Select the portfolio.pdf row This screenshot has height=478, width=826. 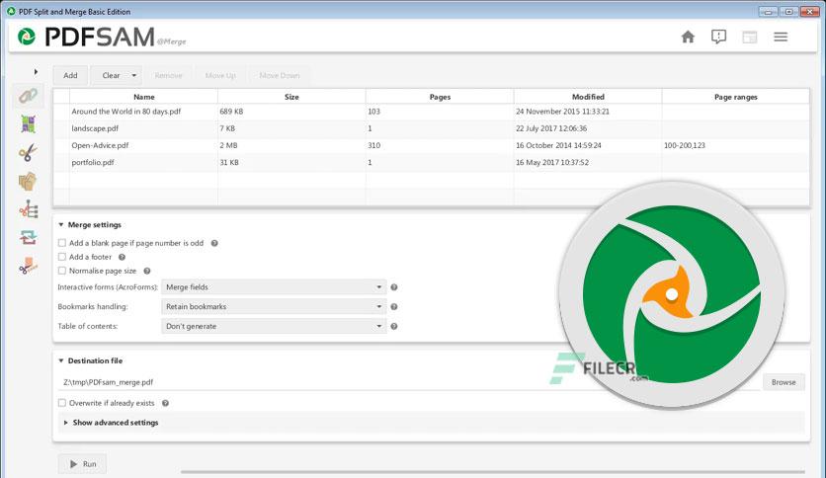click(x=432, y=162)
